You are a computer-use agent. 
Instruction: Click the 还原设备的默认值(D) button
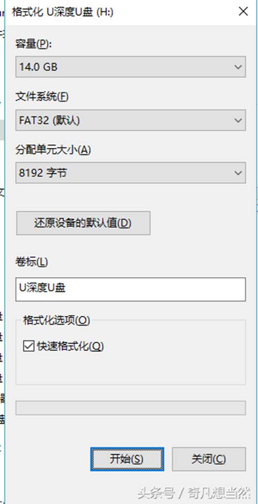coord(83,223)
